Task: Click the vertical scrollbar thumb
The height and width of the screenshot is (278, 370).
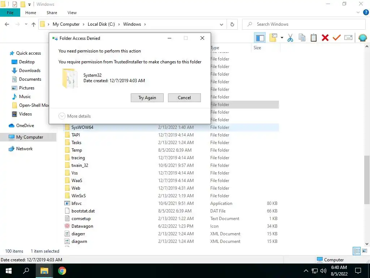Action: click(x=367, y=179)
